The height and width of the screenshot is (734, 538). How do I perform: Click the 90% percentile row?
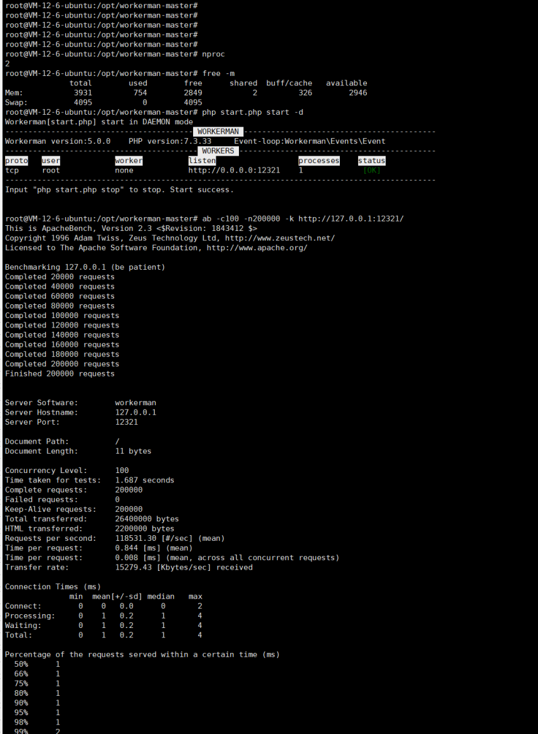pos(36,703)
